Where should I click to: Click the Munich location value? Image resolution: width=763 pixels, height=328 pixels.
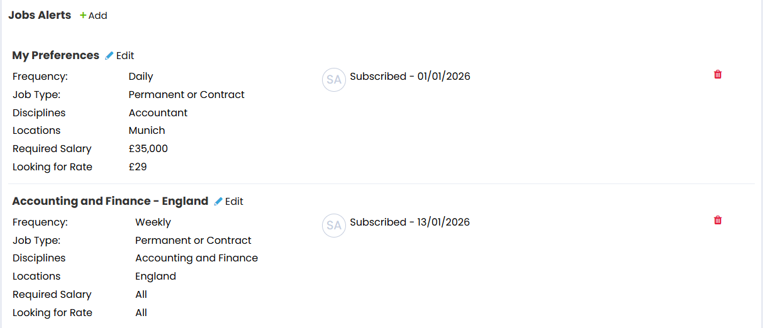[147, 130]
